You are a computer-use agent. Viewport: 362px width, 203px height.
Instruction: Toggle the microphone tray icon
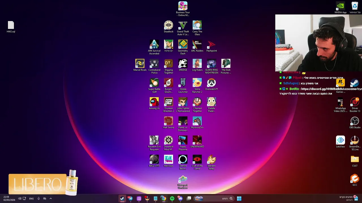(38, 198)
